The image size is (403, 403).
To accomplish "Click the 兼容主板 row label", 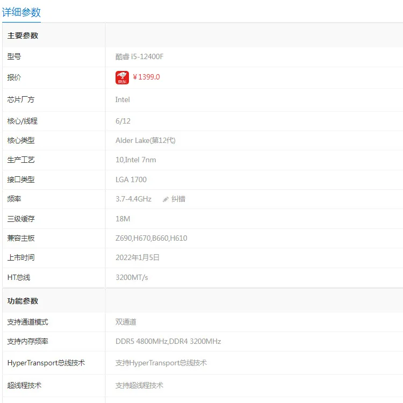I will pyautogui.click(x=21, y=238).
